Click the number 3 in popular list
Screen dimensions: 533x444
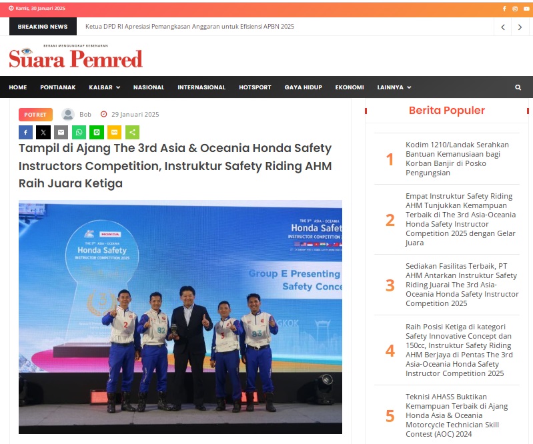(390, 285)
